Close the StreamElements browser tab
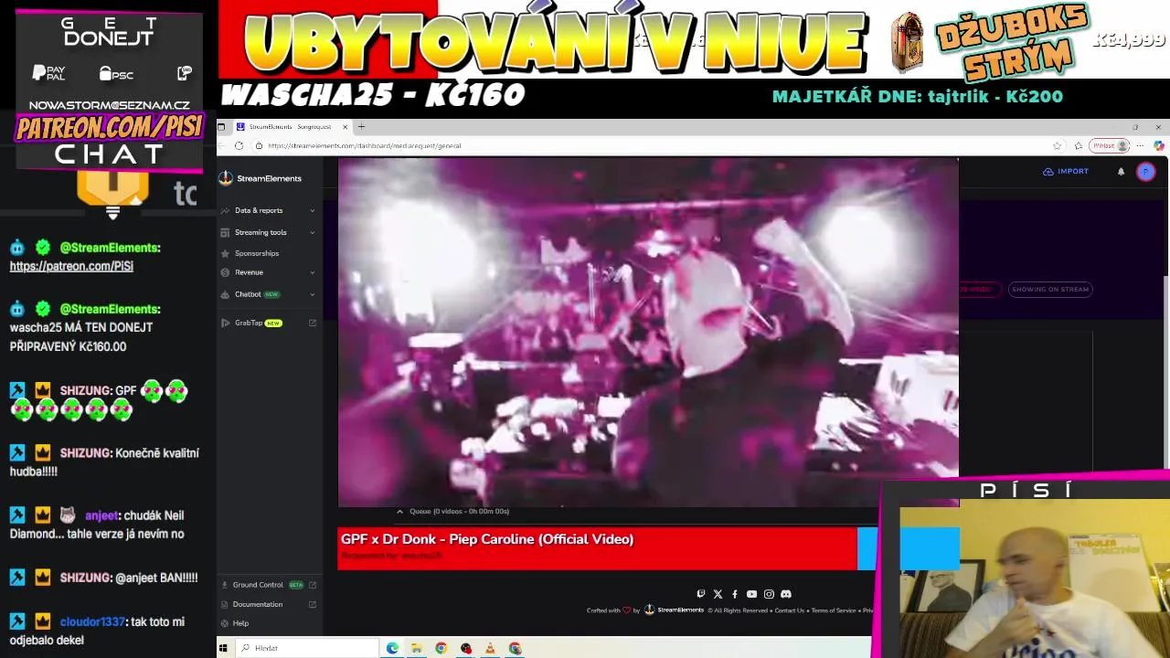 346,127
